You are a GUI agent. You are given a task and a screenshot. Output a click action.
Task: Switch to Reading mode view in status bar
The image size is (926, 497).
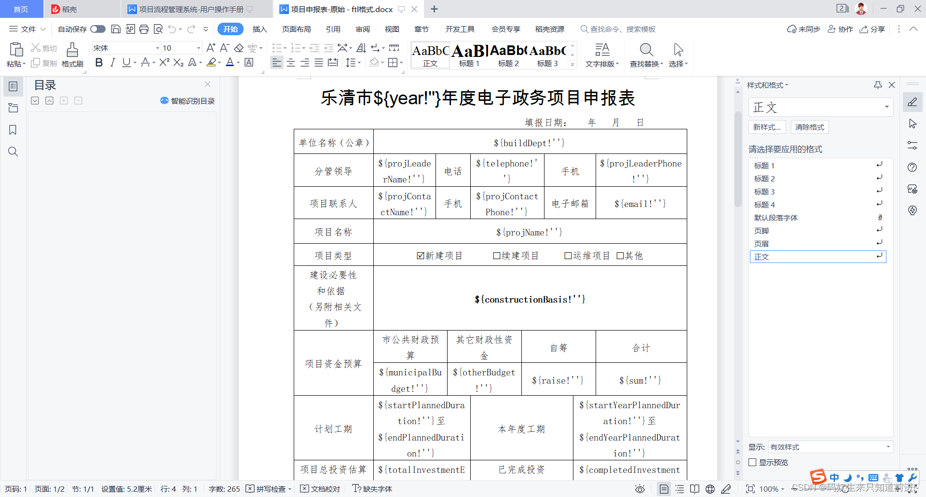pyautogui.click(x=694, y=489)
